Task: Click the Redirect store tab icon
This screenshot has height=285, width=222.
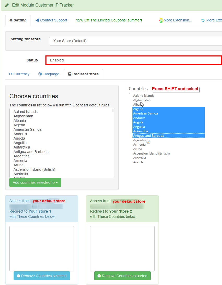Action: pos(70,74)
